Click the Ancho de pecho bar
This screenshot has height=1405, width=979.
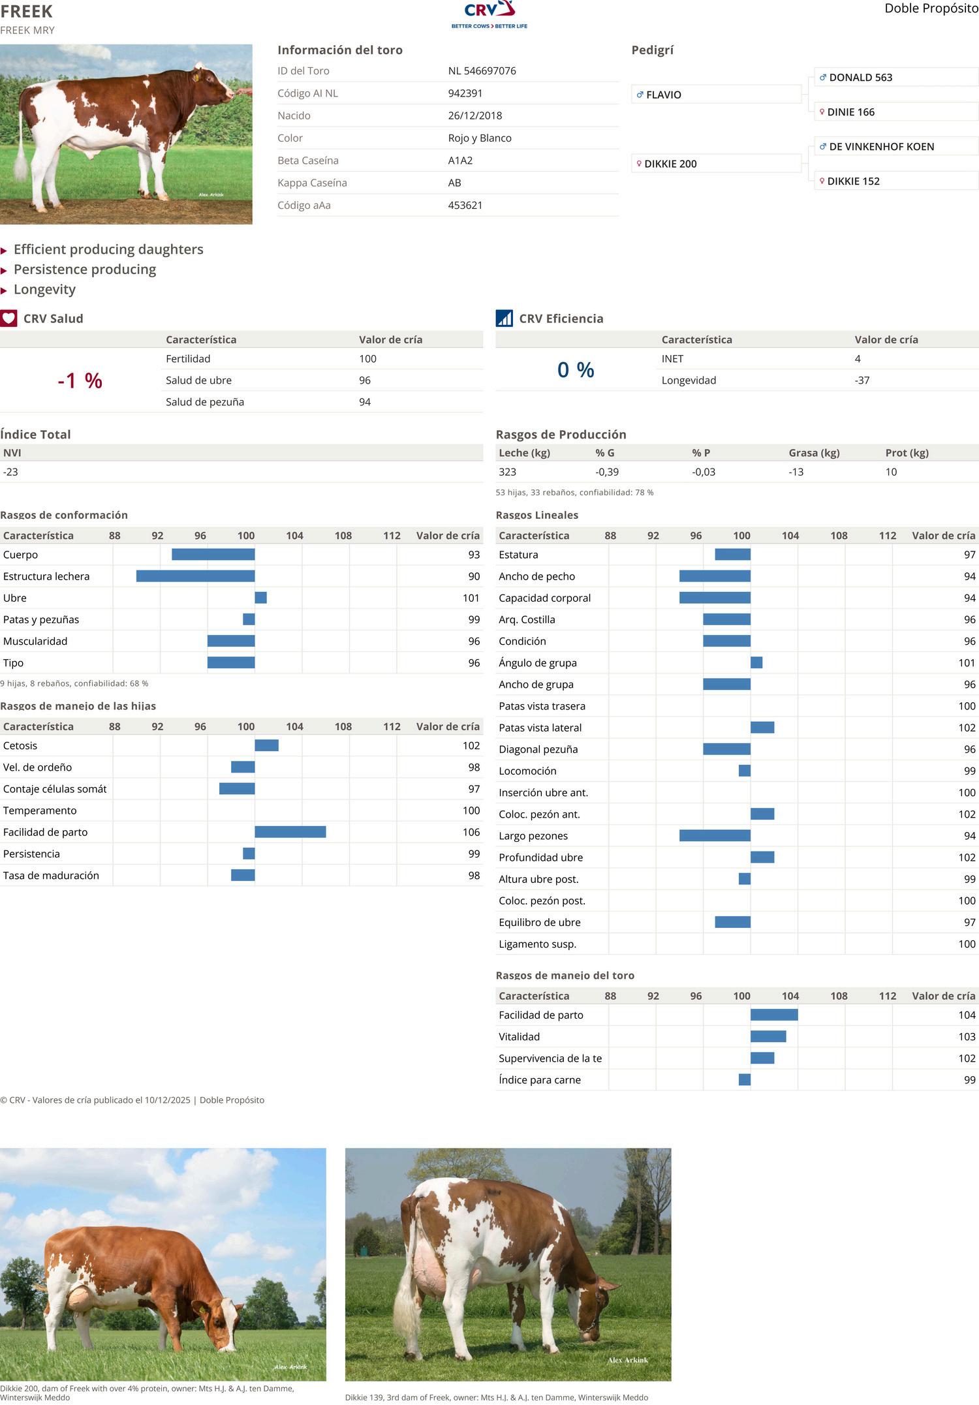click(x=715, y=576)
